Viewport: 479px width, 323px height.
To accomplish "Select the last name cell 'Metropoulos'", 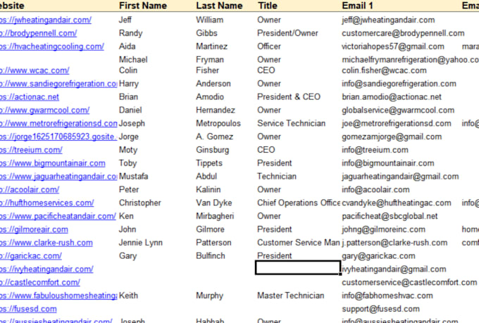I will [218, 124].
